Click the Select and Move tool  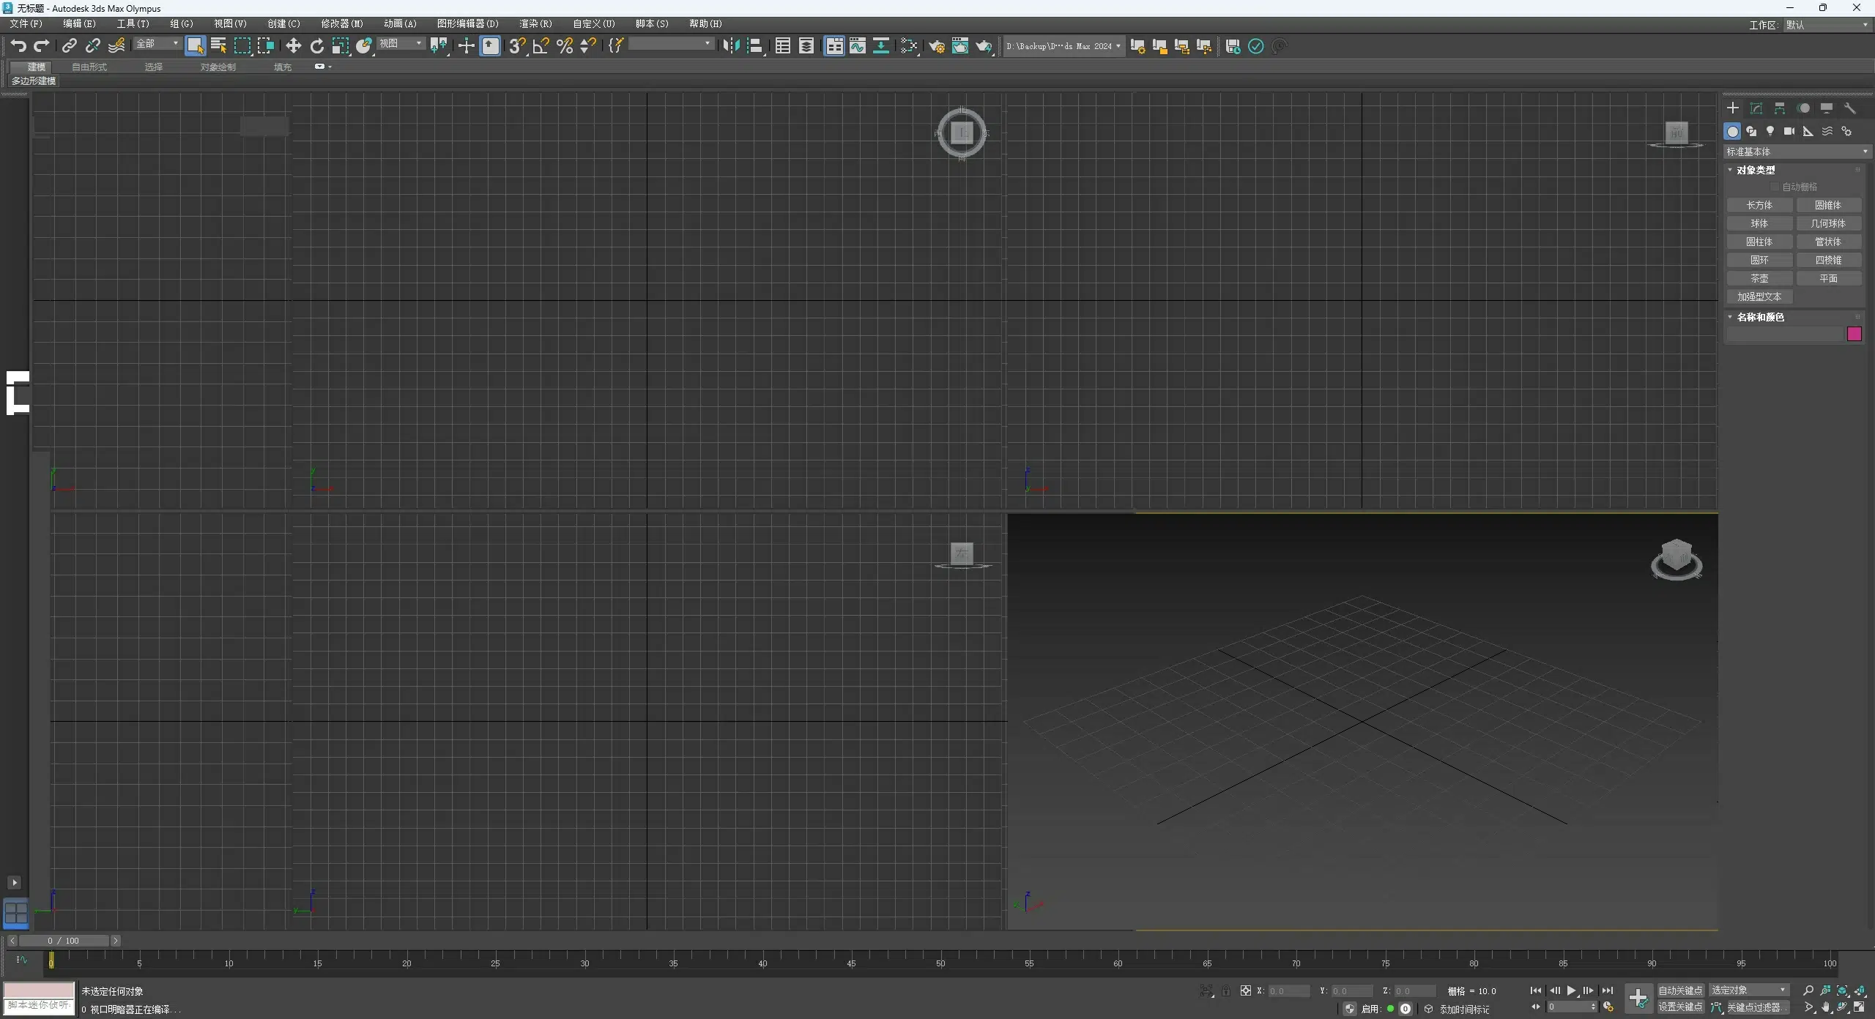click(x=293, y=46)
